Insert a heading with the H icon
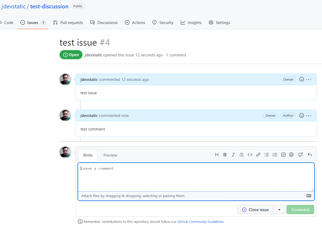This screenshot has width=322, height=226. click(216, 155)
